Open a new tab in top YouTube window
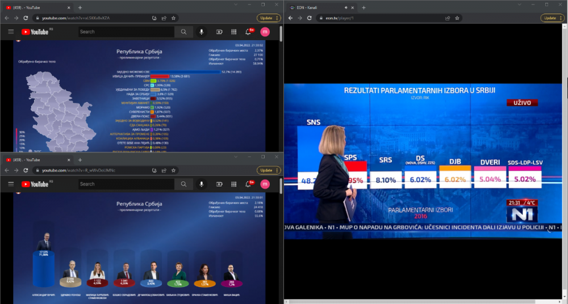 click(80, 7)
